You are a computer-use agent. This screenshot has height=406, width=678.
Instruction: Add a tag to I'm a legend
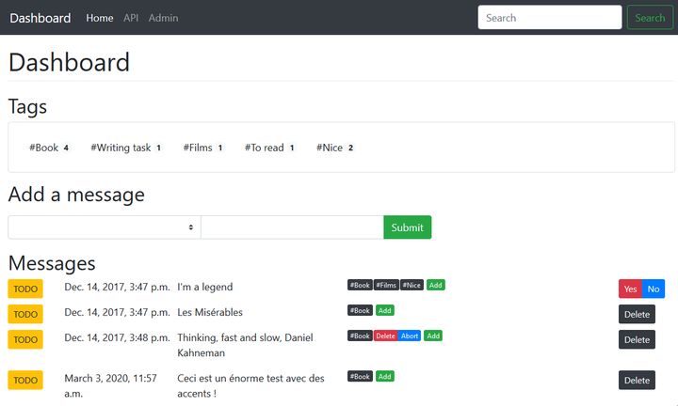[x=436, y=285]
